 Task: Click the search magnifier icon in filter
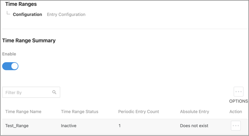pyautogui.click(x=54, y=92)
